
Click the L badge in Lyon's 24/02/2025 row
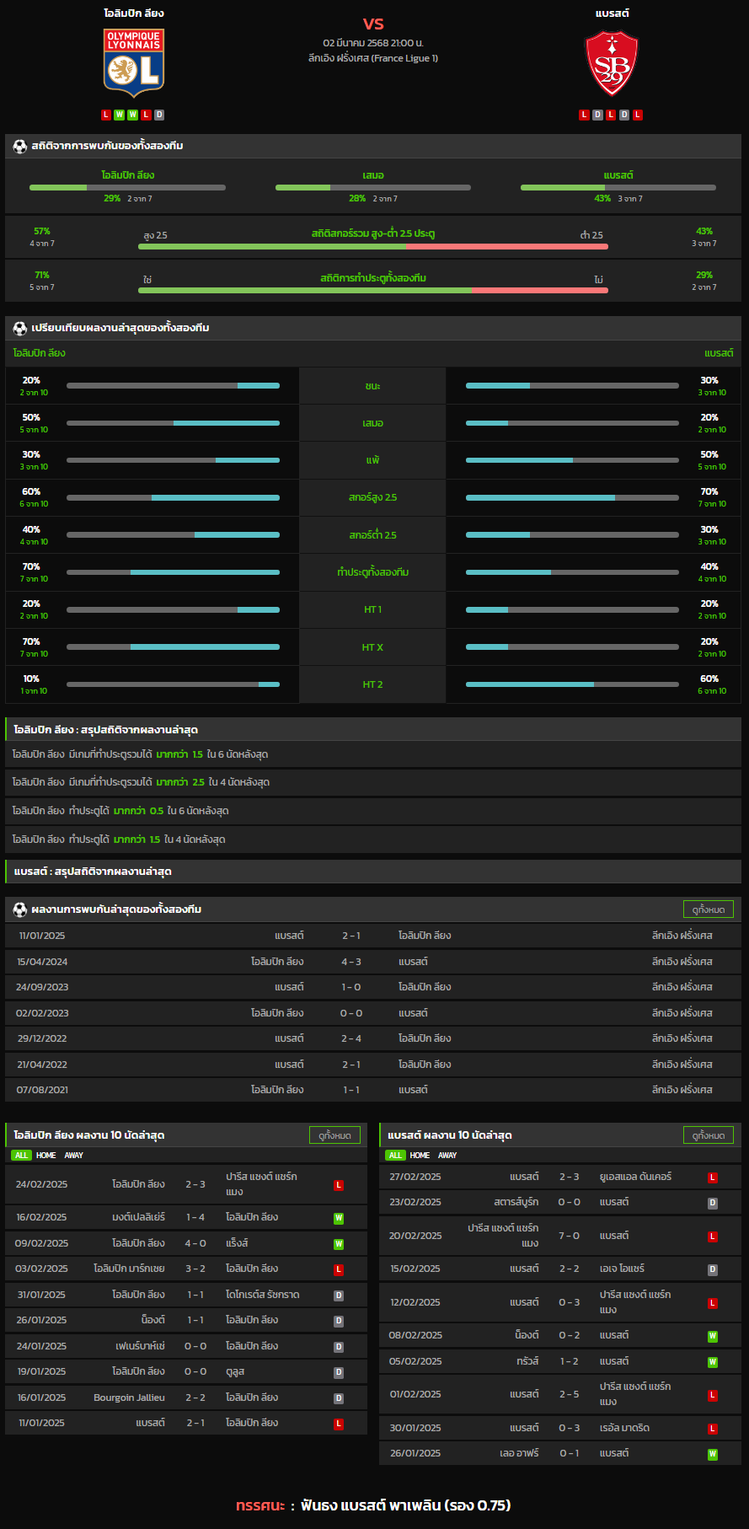(x=339, y=1185)
